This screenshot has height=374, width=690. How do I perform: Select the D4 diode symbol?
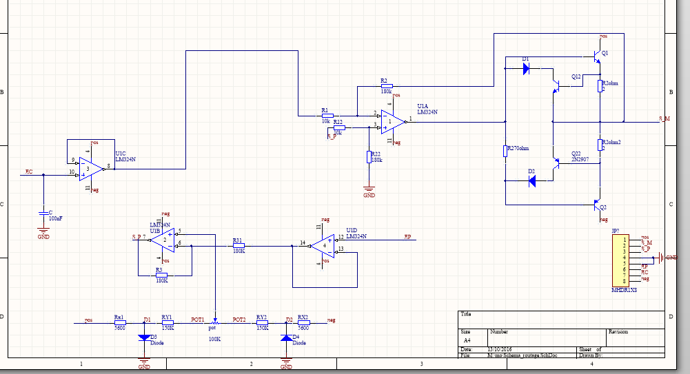tap(287, 337)
